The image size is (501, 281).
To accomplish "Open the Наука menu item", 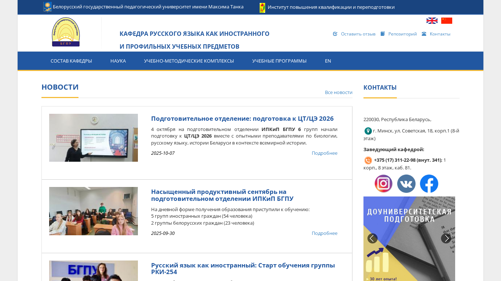I will click(118, 61).
